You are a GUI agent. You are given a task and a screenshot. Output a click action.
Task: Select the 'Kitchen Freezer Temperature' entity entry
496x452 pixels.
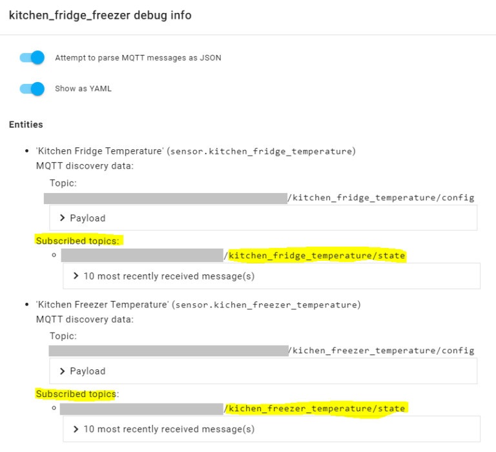pos(198,305)
